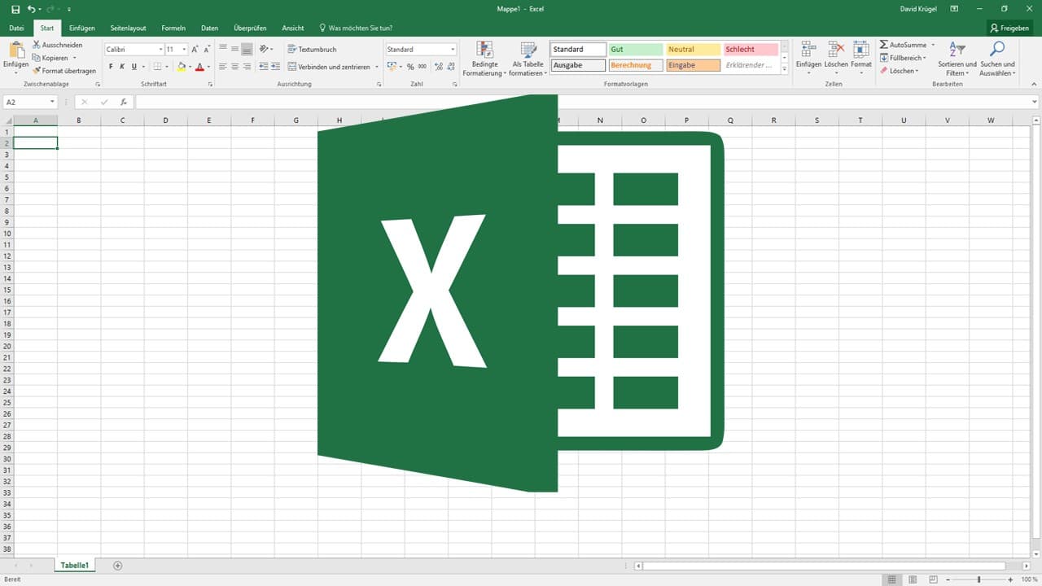Click Einfügen cells icon in Zellen group
The width and height of the screenshot is (1042, 586).
click(x=808, y=50)
